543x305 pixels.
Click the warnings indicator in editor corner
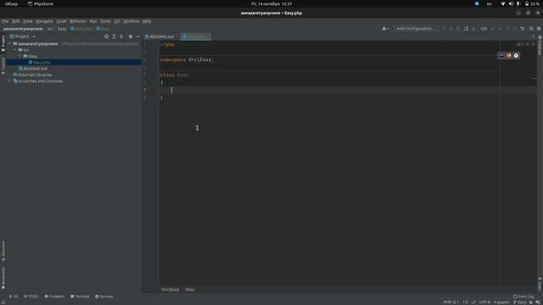(520, 44)
